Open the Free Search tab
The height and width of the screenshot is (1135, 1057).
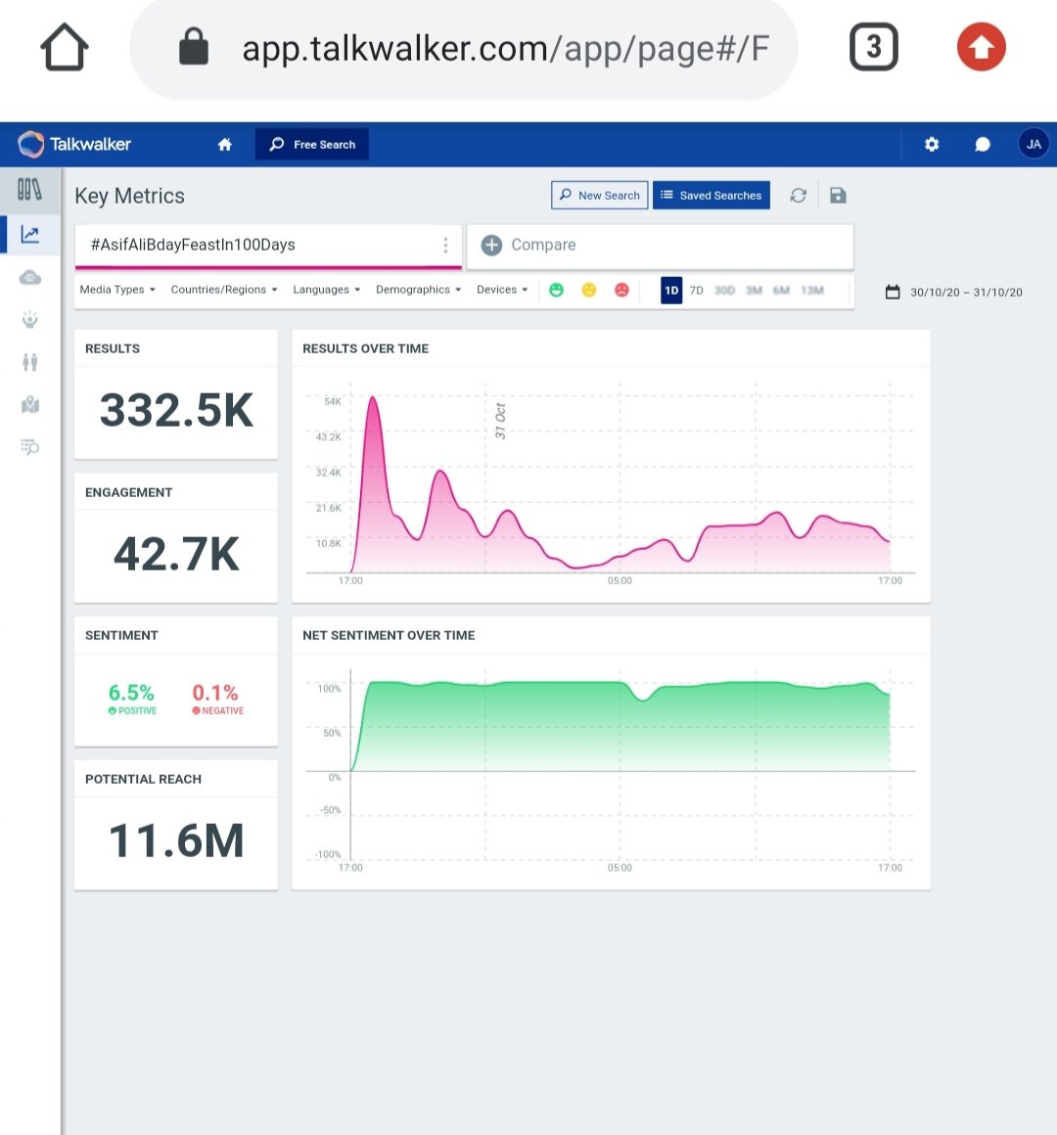[312, 144]
